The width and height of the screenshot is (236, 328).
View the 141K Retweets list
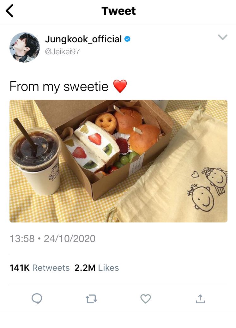click(x=39, y=268)
